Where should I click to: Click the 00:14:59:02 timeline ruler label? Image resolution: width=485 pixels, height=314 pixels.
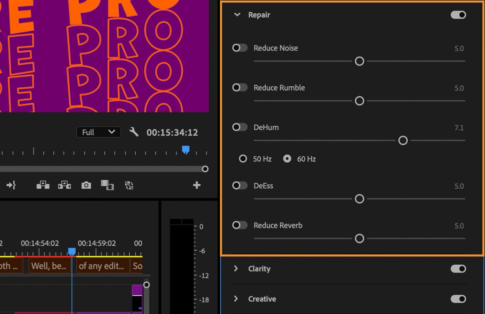(97, 243)
